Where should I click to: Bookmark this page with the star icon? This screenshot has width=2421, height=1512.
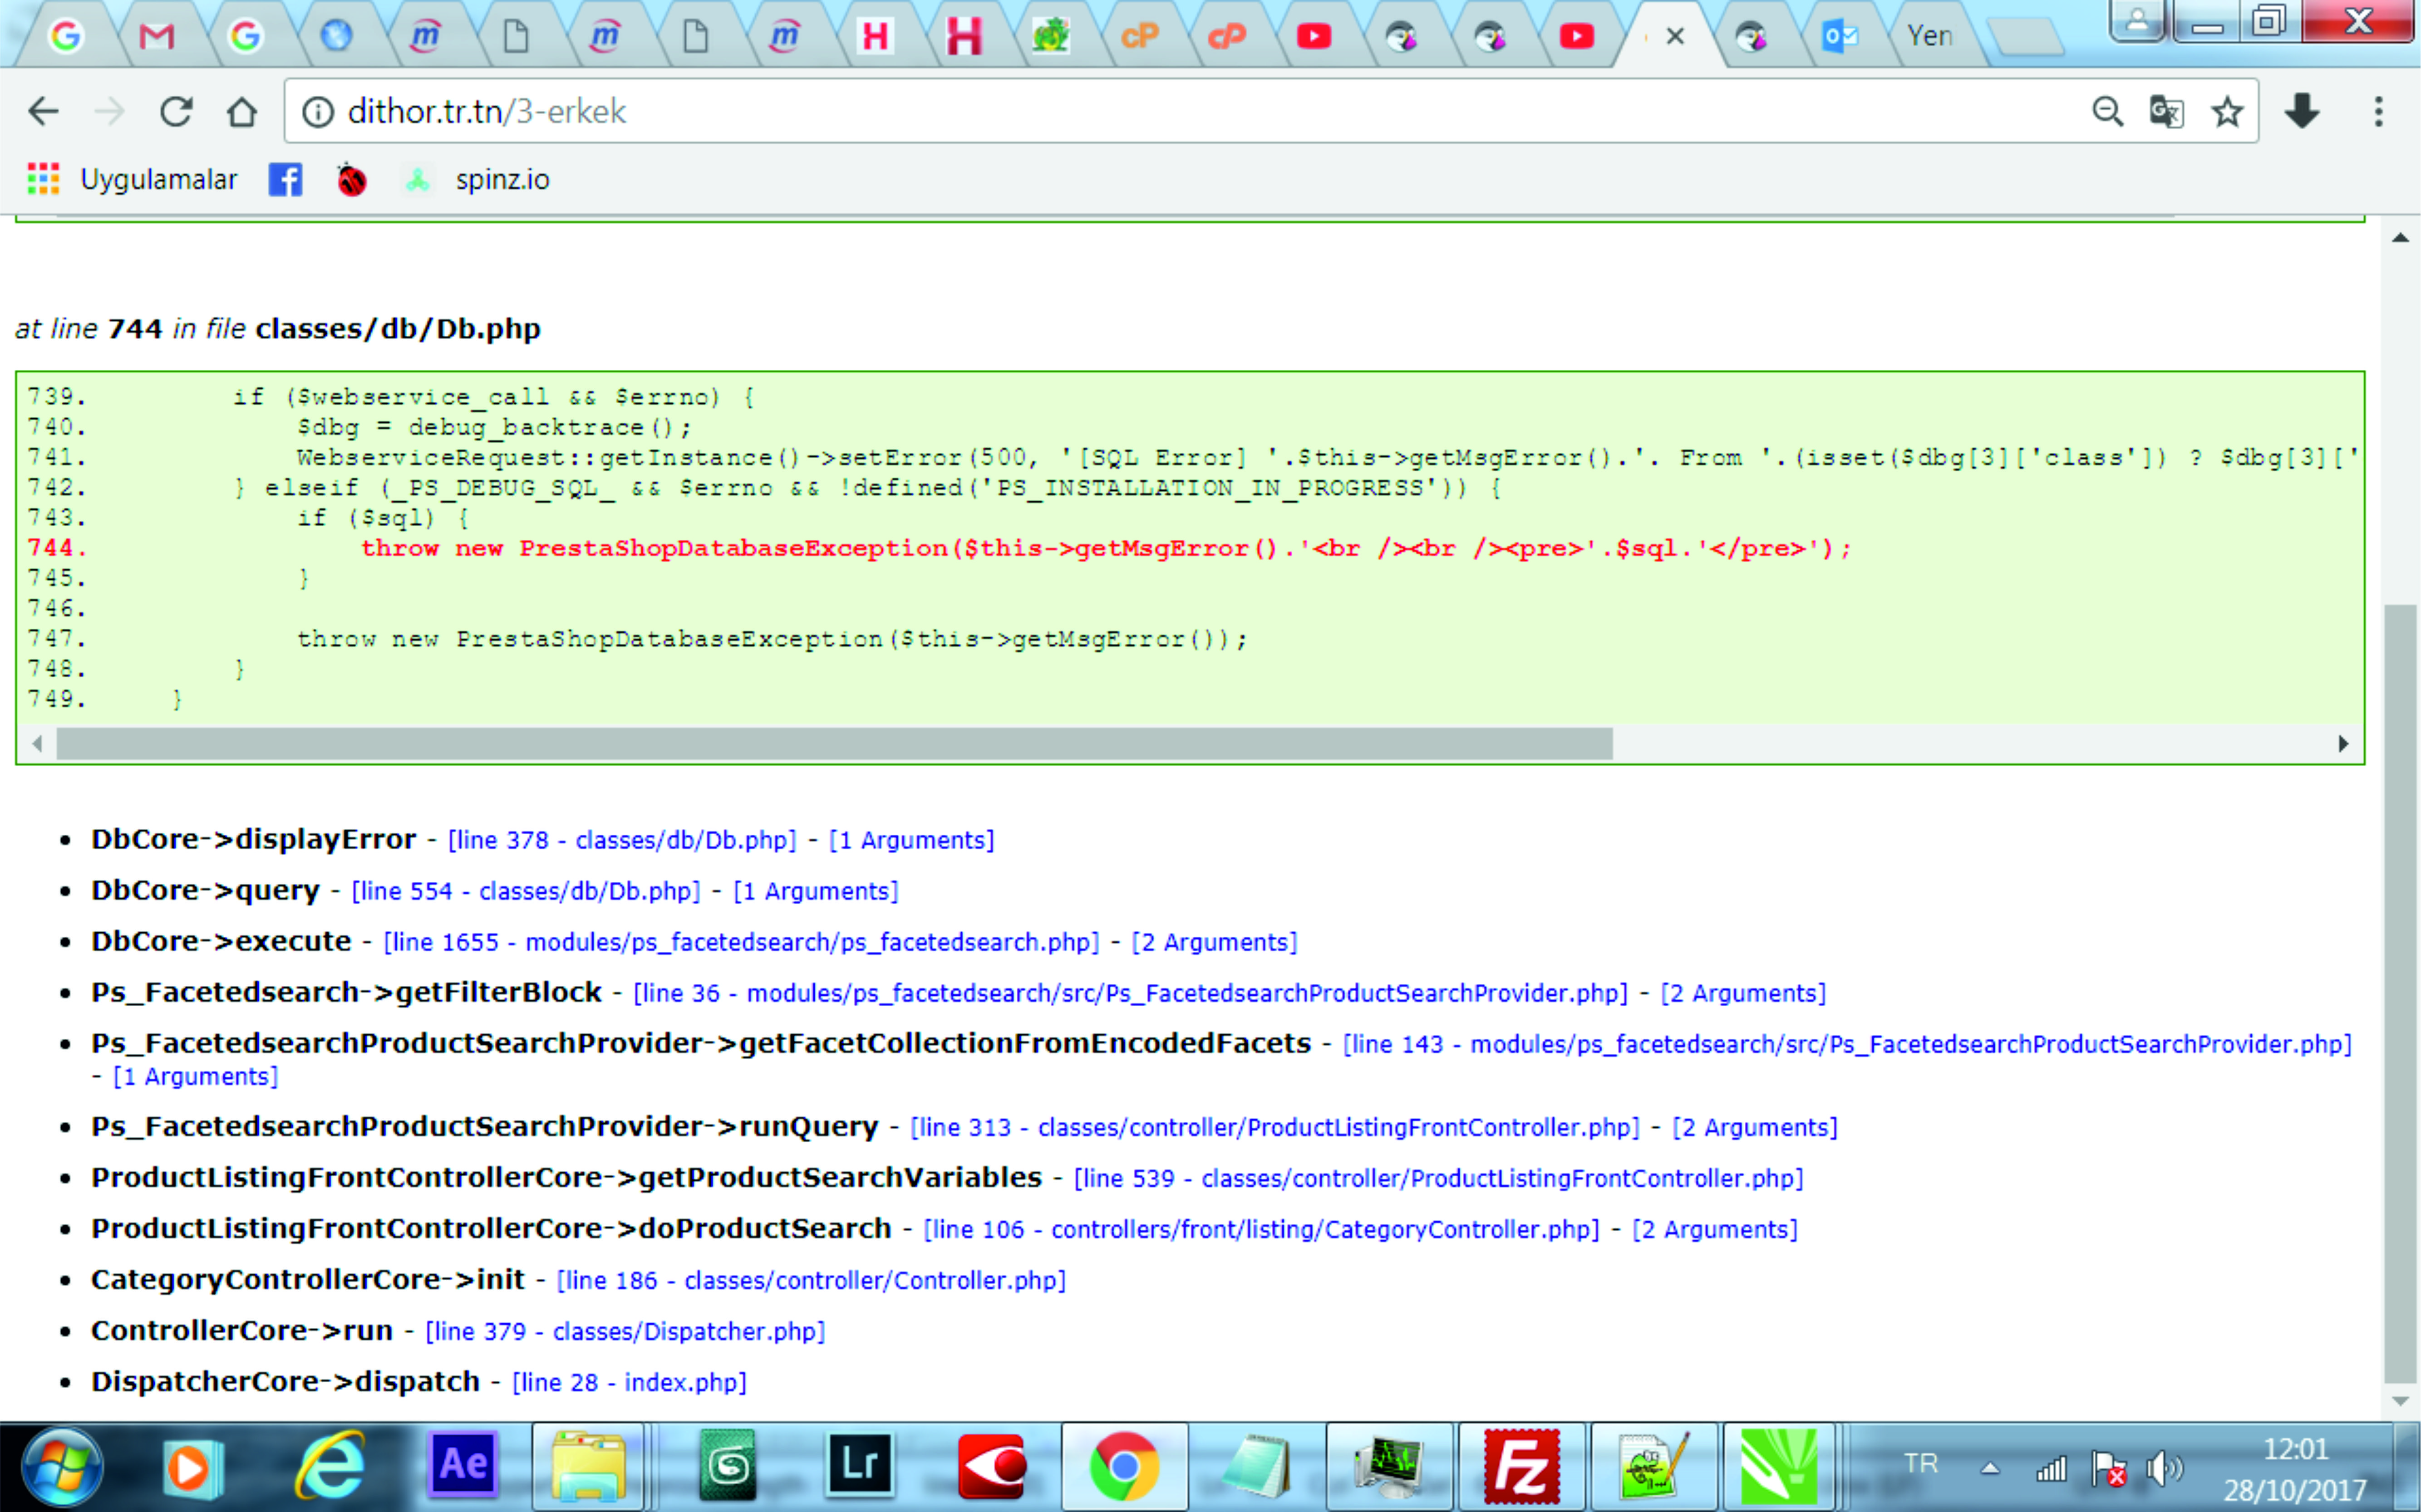[x=2226, y=111]
